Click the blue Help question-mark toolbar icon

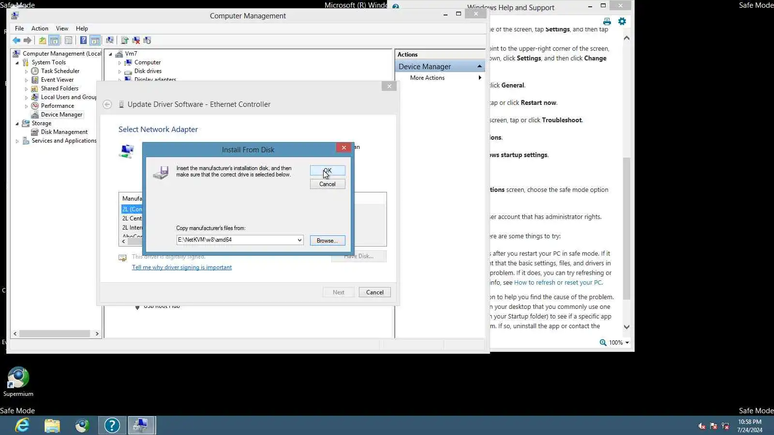(x=83, y=41)
